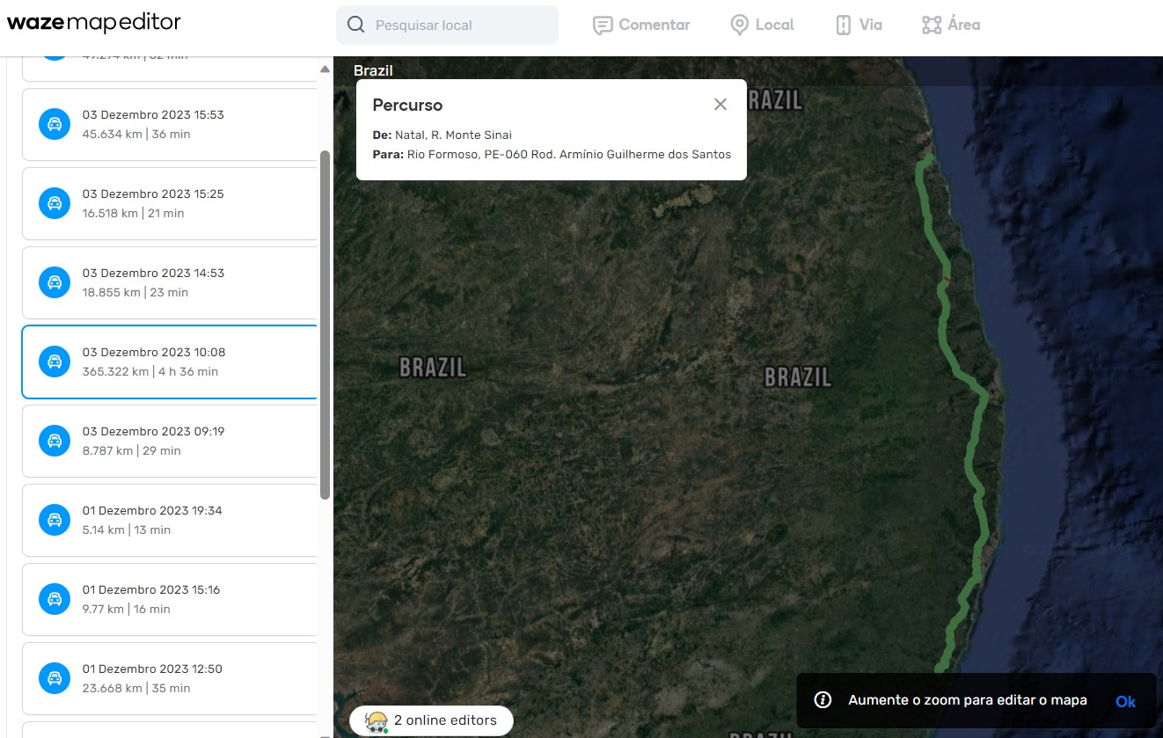
Task: Click the drives list scrollbar thumb
Action: pos(325,325)
